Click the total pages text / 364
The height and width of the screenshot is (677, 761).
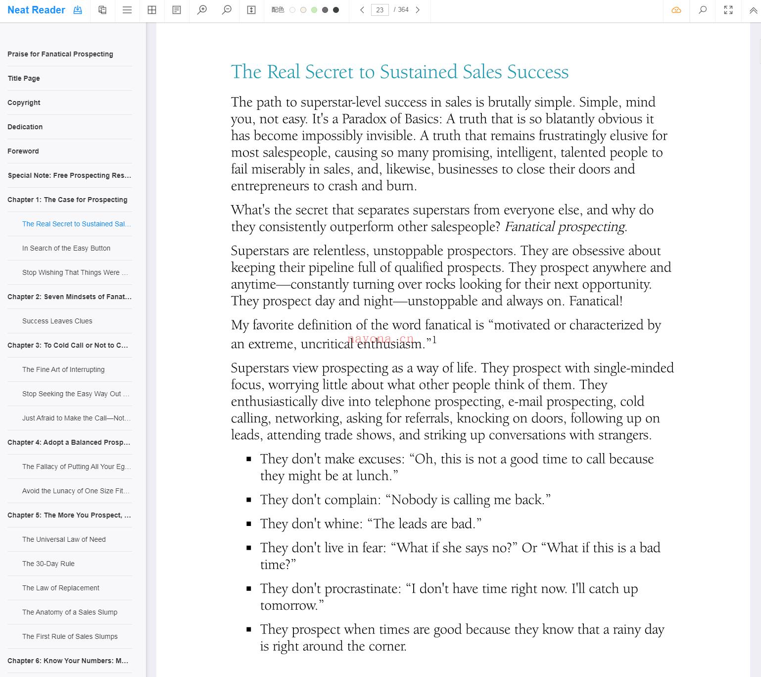[x=401, y=10]
